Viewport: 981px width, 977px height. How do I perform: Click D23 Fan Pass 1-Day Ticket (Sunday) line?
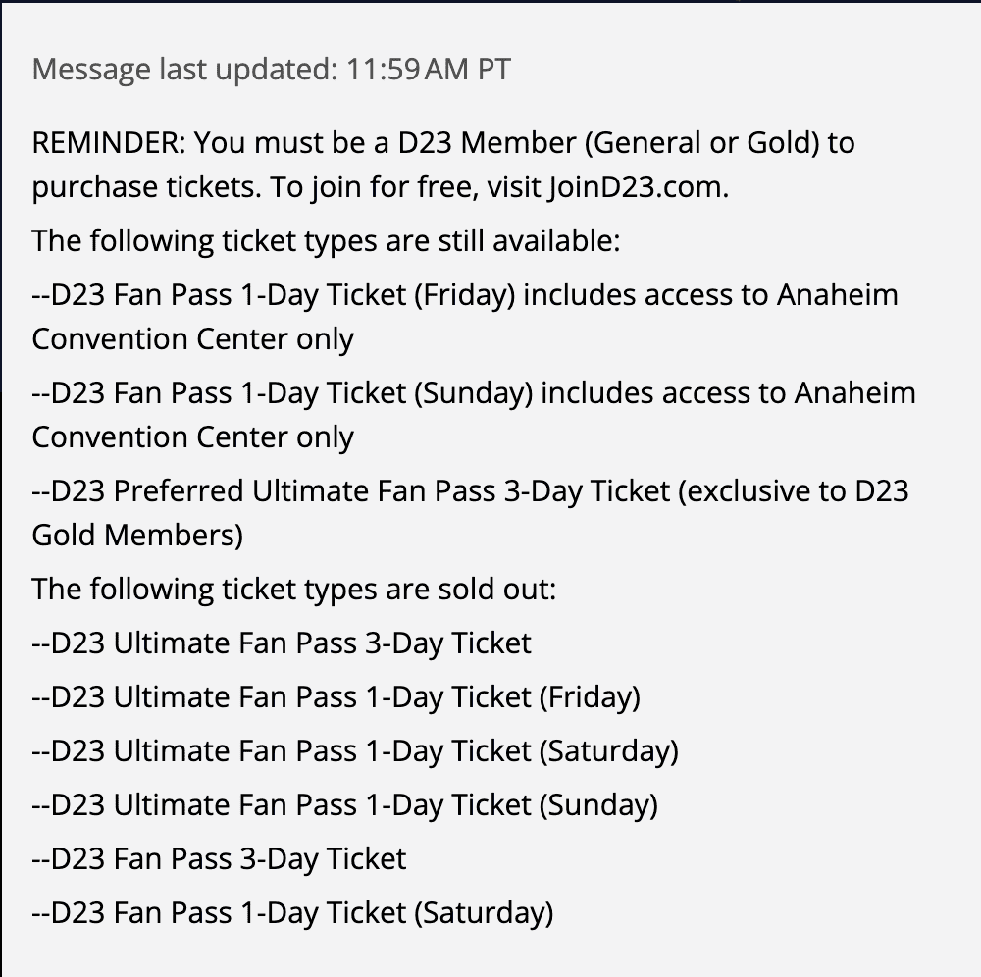click(x=474, y=415)
